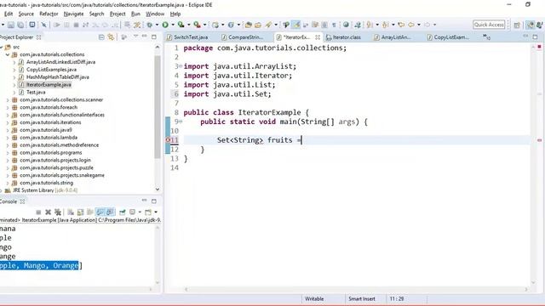Click the Open Task folder icon
Viewport: 545px width, 306px height.
(258, 25)
